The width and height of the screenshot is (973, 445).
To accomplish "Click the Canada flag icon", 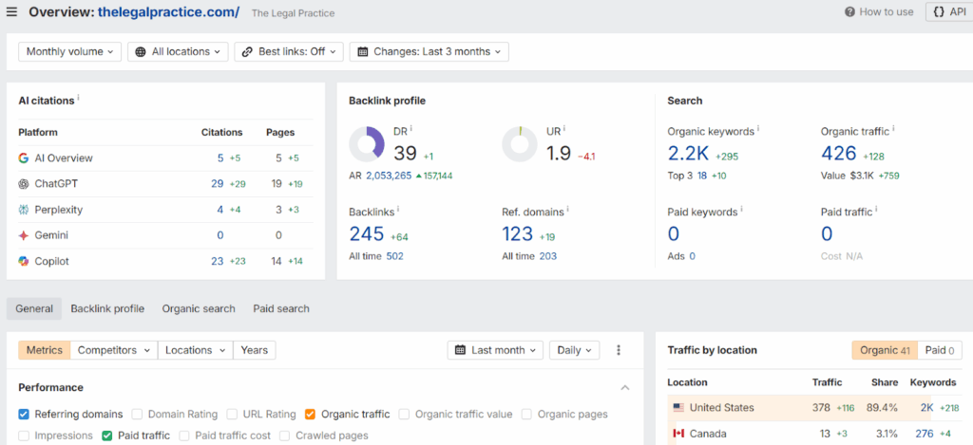I will coord(678,434).
